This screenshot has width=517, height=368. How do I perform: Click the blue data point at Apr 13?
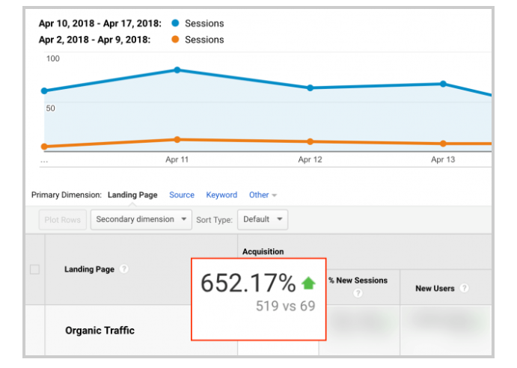coord(443,84)
